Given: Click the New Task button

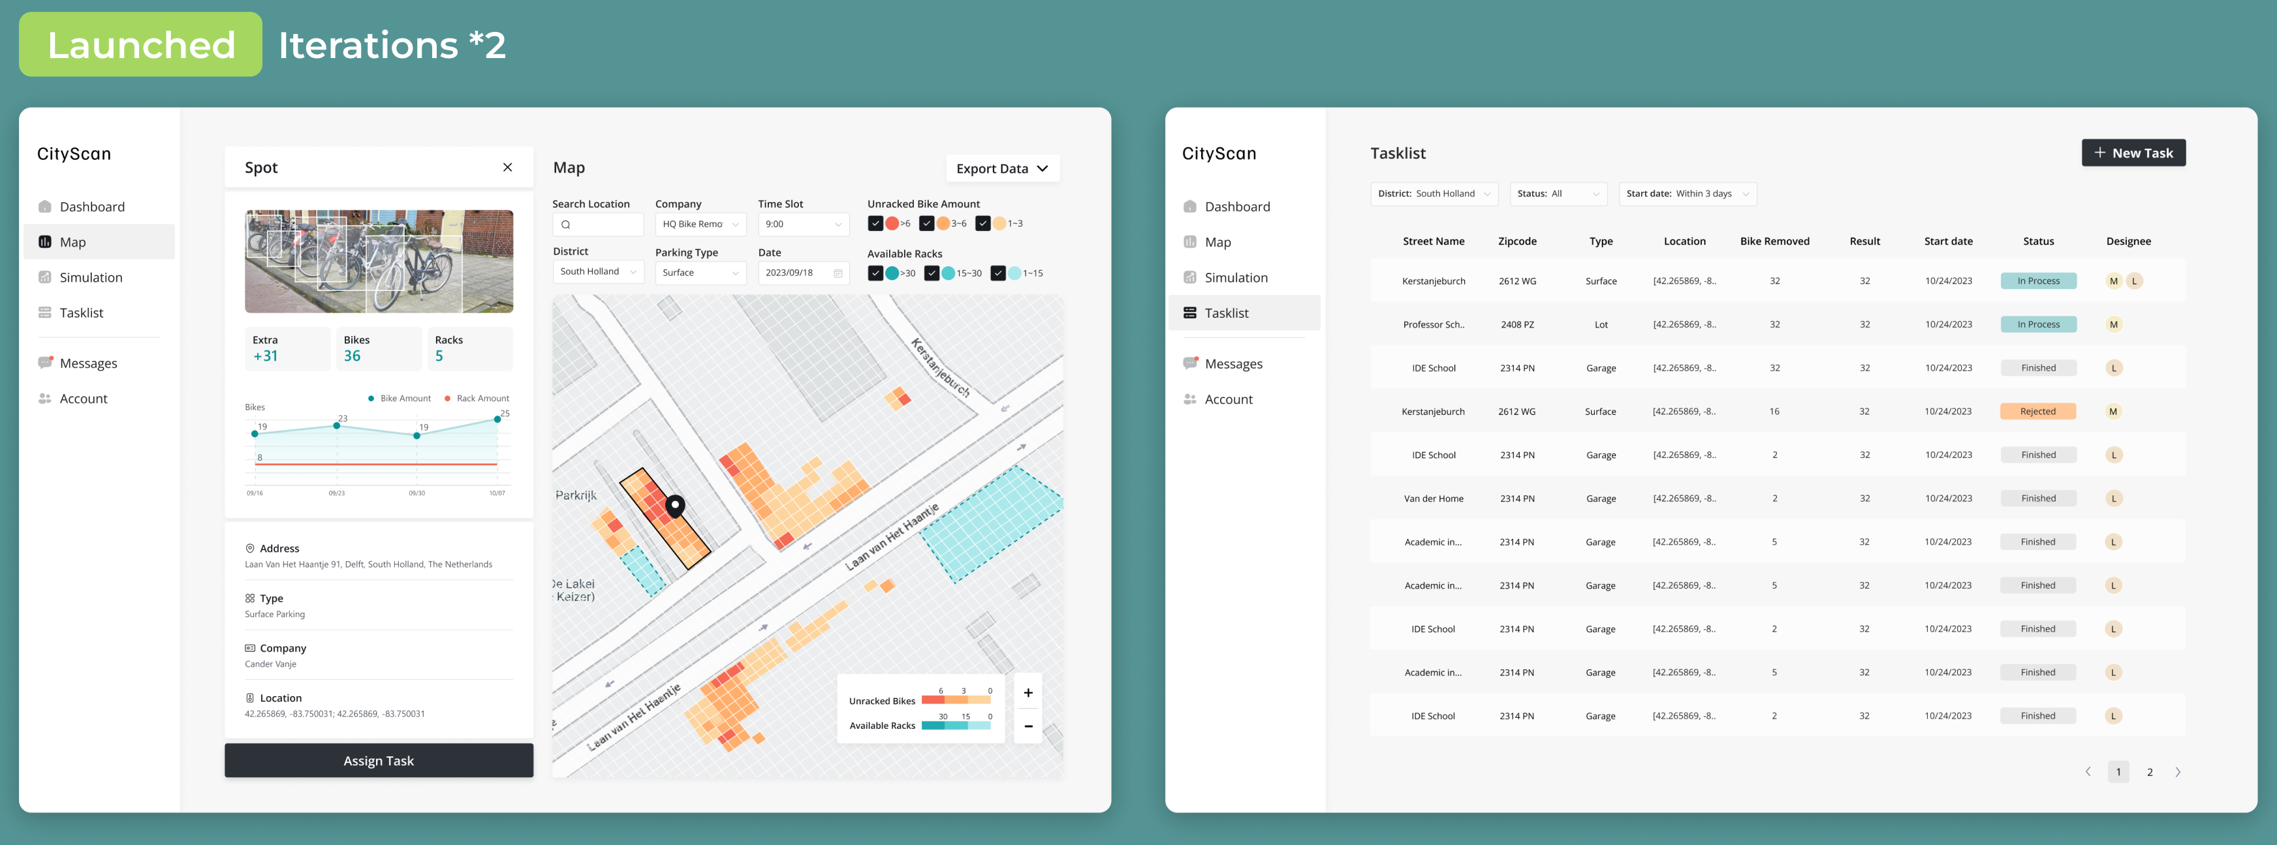Looking at the screenshot, I should 2133,153.
